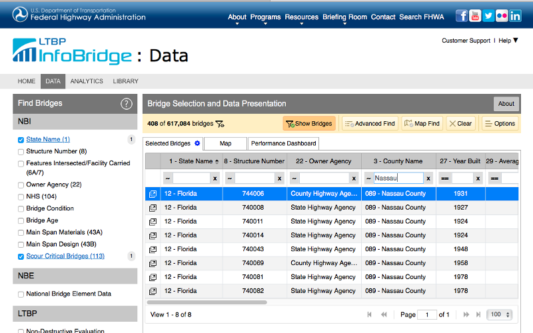Clear the County Name filter
Viewport: 533px width, 333px height.
(x=428, y=178)
